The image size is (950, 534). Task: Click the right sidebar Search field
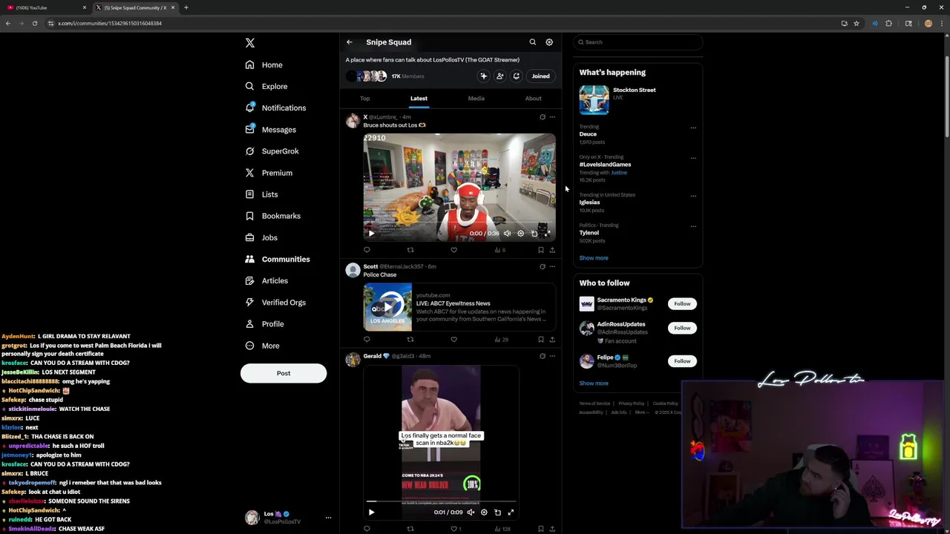638,42
